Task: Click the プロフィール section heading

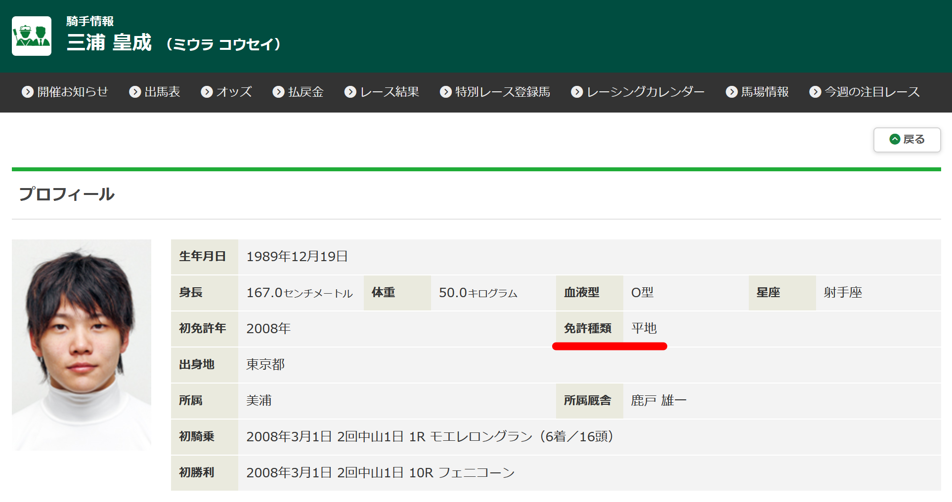Action: click(67, 194)
